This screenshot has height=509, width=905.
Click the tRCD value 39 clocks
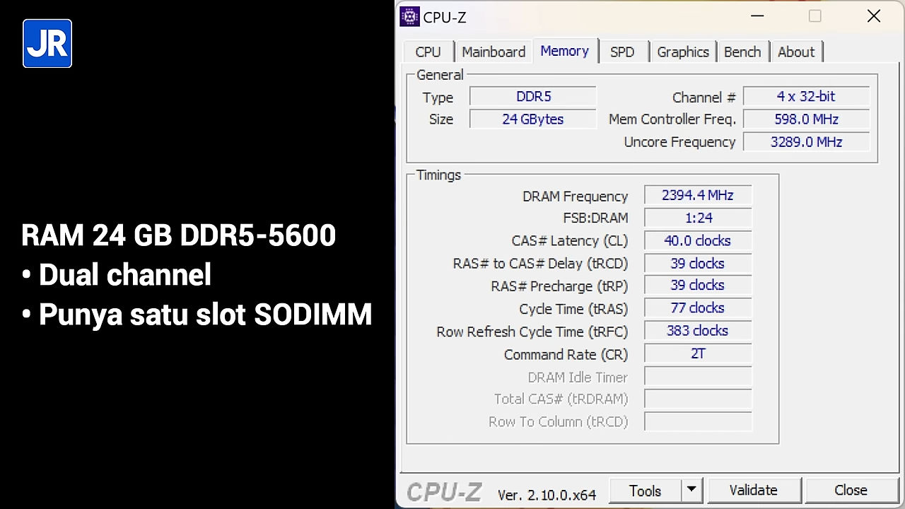(x=698, y=263)
